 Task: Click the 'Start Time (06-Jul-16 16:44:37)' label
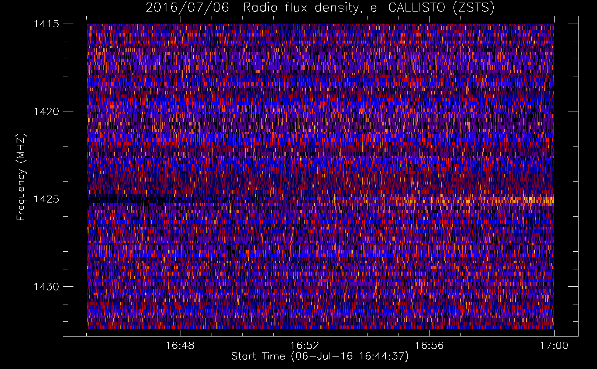pos(320,356)
